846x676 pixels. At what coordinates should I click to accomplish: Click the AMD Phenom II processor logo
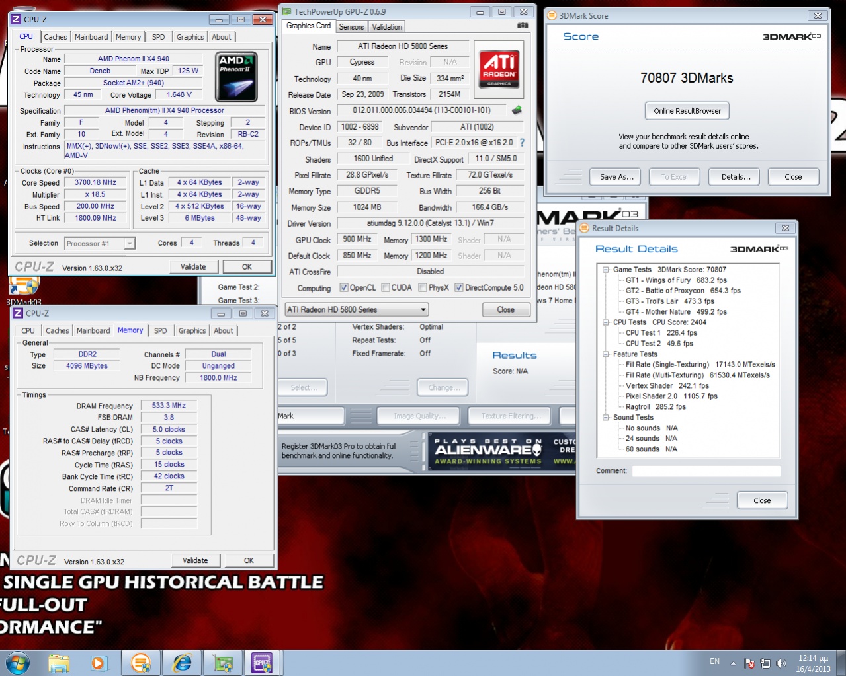click(236, 77)
